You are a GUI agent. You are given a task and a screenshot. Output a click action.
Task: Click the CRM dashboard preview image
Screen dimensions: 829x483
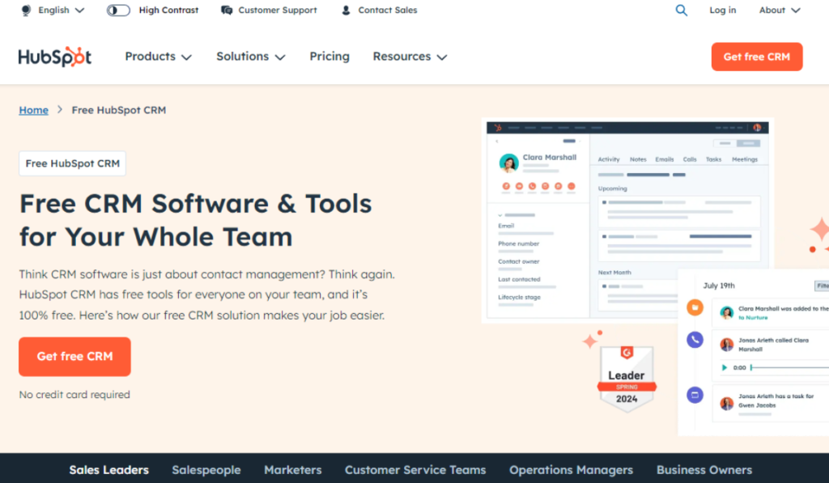(x=627, y=220)
